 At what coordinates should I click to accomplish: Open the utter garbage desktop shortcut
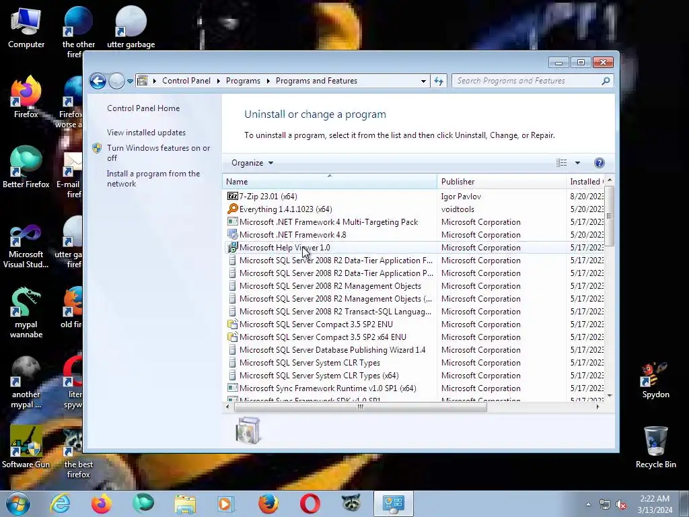coord(131,28)
